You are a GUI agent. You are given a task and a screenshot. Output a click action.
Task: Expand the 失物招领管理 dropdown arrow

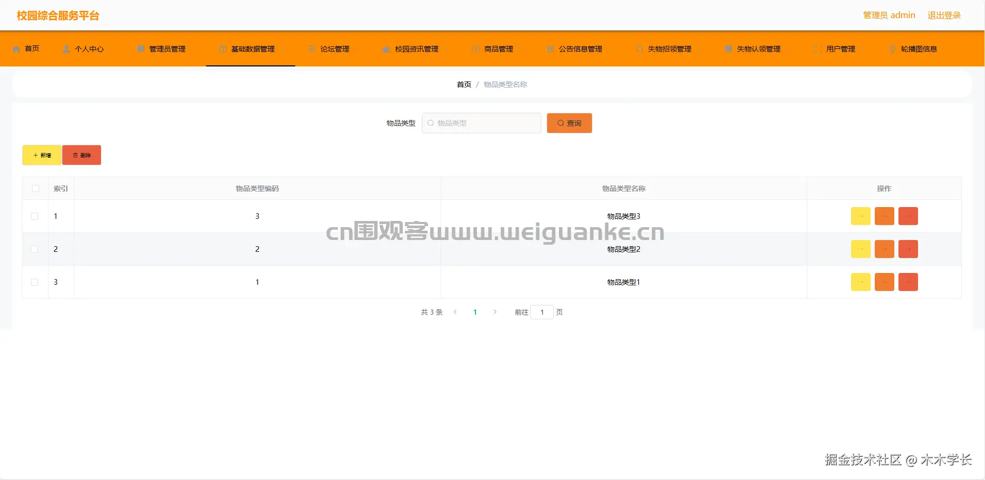pos(699,49)
